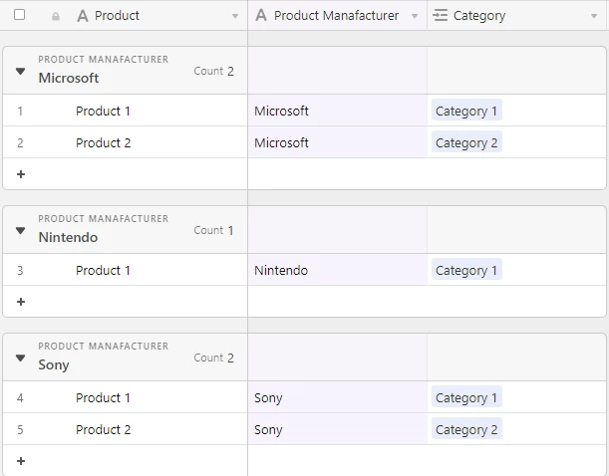Click the Category 2 tag in row 2
This screenshot has height=476, width=609.
466,142
